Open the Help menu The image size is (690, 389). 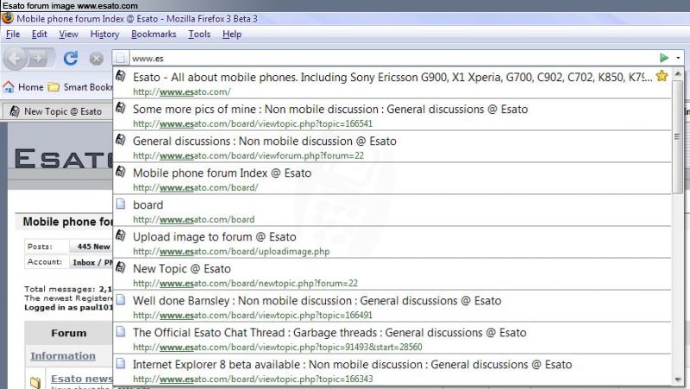[x=232, y=34]
